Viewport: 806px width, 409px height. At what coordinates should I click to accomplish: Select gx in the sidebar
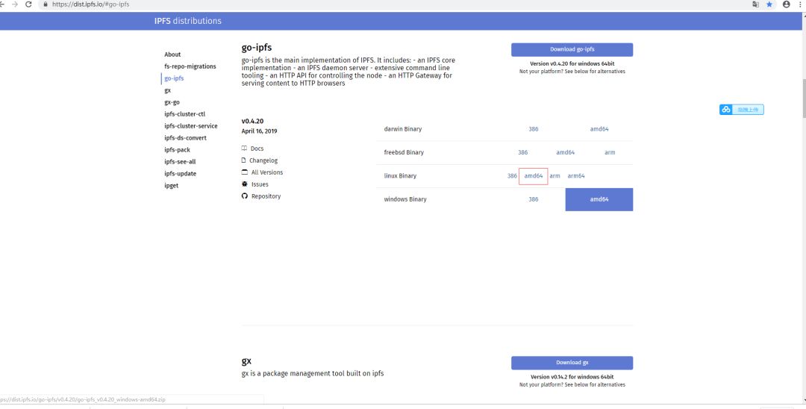[x=168, y=90]
